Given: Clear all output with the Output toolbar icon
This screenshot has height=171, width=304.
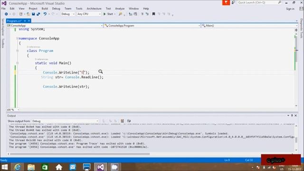Looking at the screenshot, I should pos(123,121).
